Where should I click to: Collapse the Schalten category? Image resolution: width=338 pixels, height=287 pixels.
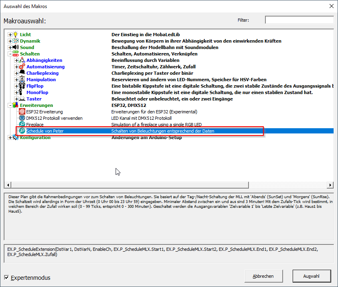(10, 54)
